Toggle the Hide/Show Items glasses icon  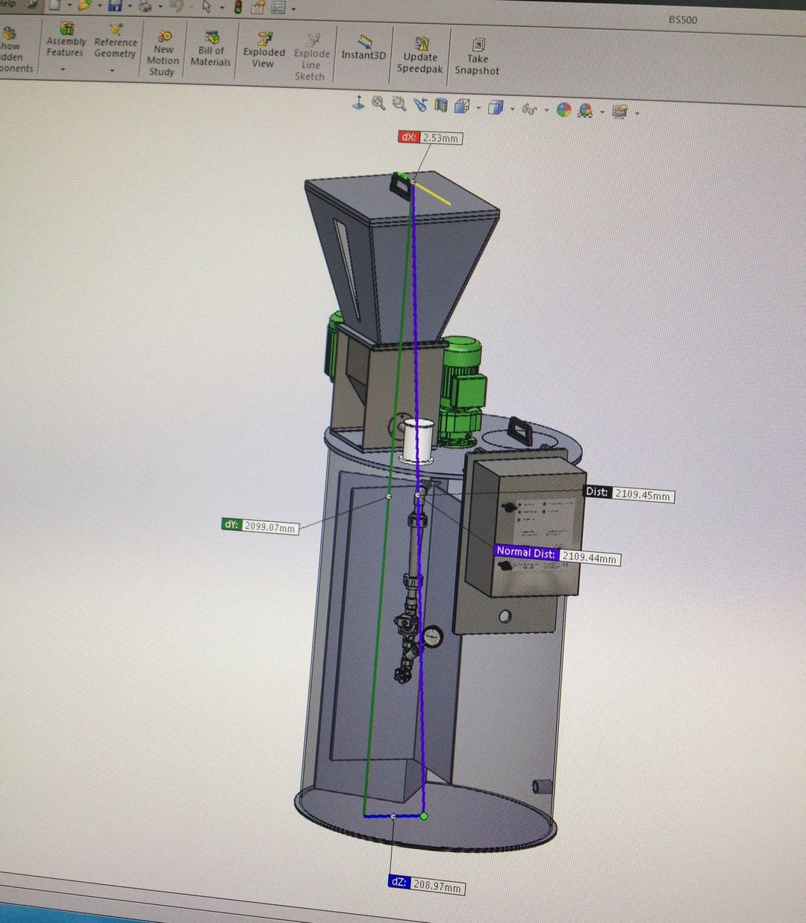coord(529,110)
